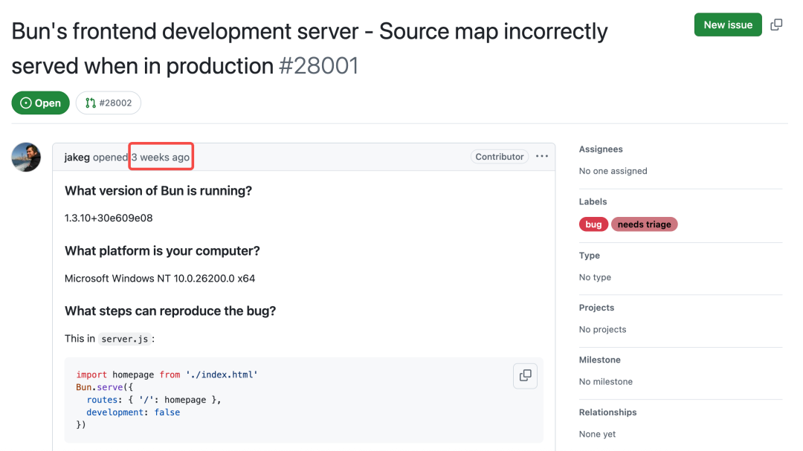
Task: Filter by the bug label
Action: pos(593,224)
